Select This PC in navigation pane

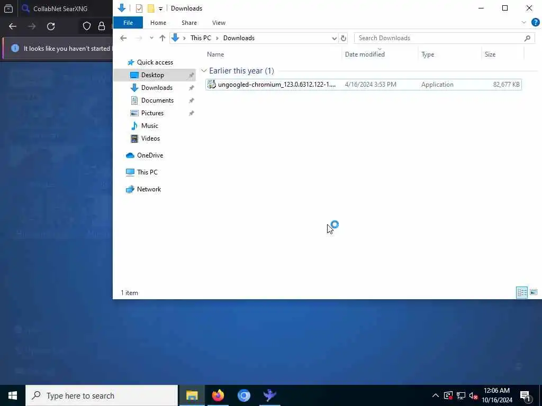pyautogui.click(x=147, y=172)
